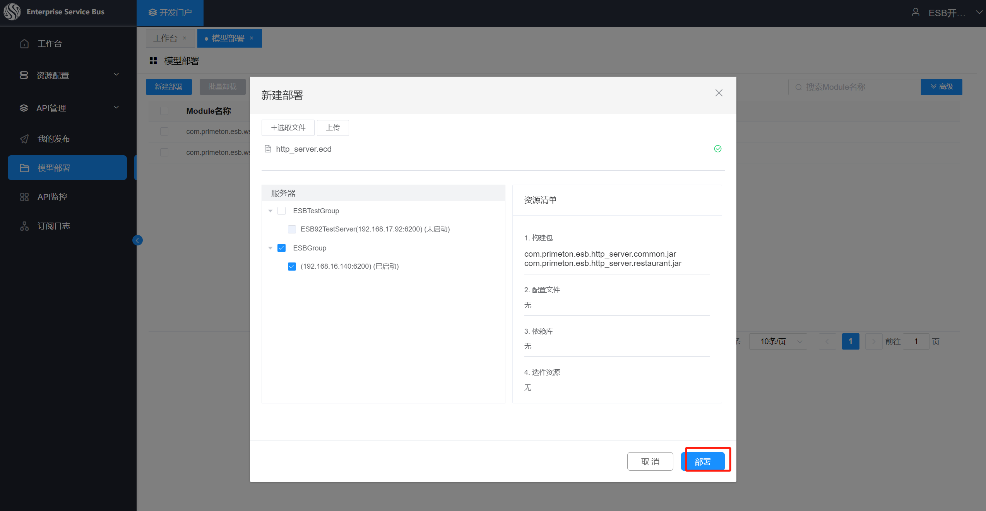Viewport: 986px width, 511px height.
Task: Click the 工作台 home icon in sidebar
Action: pyautogui.click(x=24, y=44)
